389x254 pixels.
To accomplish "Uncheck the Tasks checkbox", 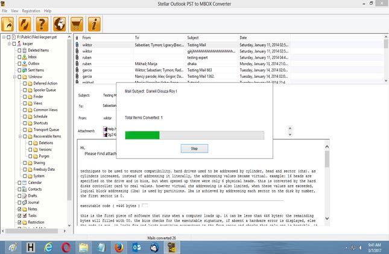I will pyautogui.click(x=19, y=216).
